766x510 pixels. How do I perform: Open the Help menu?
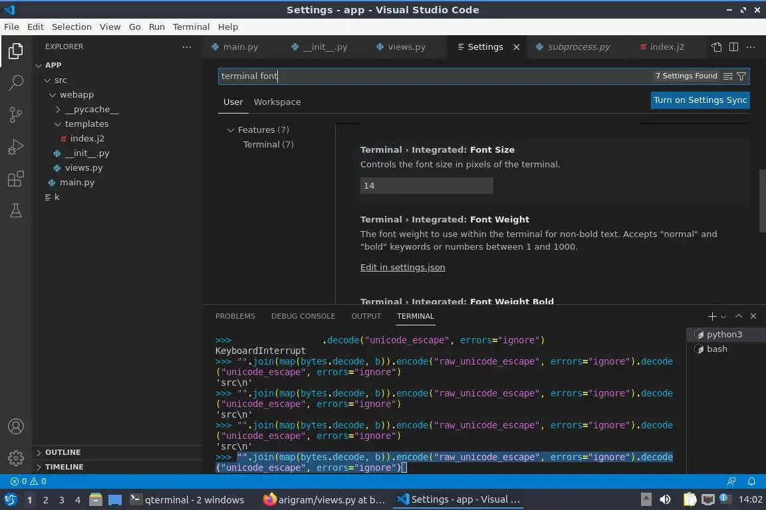click(x=227, y=27)
